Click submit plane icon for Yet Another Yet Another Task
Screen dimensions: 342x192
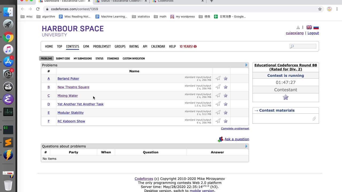[x=218, y=104]
